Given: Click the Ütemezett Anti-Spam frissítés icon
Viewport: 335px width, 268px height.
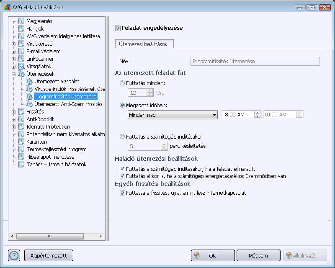Looking at the screenshot, I should point(29,104).
